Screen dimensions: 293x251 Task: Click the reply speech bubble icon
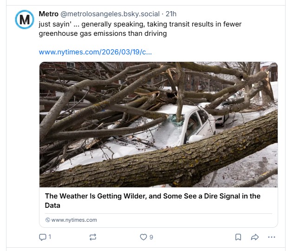[43, 237]
